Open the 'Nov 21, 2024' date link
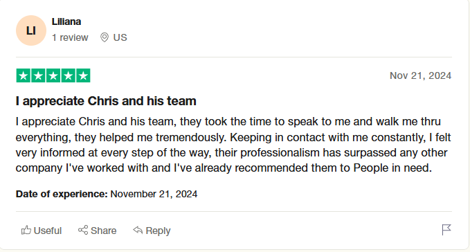The height and width of the screenshot is (252, 470). point(420,75)
